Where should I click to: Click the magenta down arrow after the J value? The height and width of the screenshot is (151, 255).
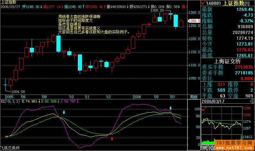click(77, 101)
